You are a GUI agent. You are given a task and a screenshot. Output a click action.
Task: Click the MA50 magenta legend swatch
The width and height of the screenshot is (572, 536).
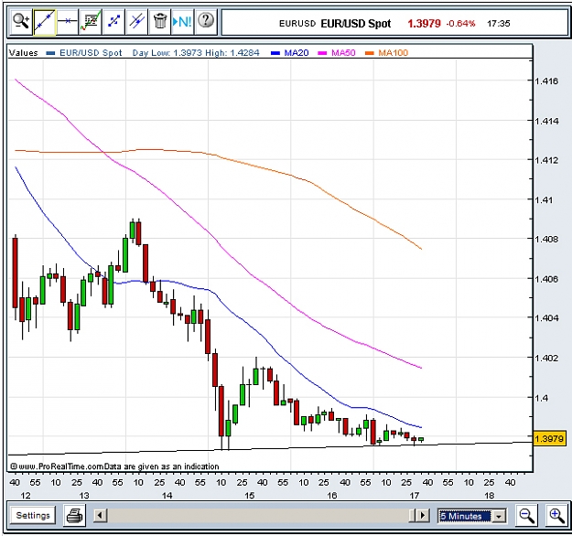pos(322,53)
